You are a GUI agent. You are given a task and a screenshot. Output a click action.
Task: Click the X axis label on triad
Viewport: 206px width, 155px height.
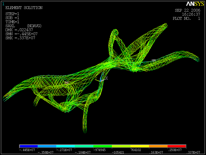tap(106, 78)
